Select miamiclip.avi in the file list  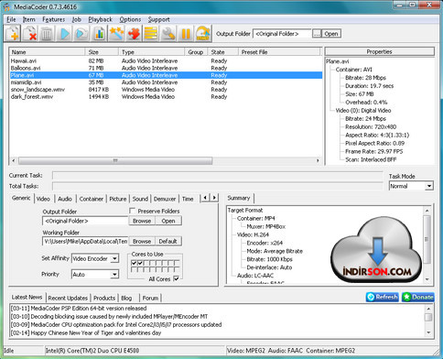click(x=166, y=82)
